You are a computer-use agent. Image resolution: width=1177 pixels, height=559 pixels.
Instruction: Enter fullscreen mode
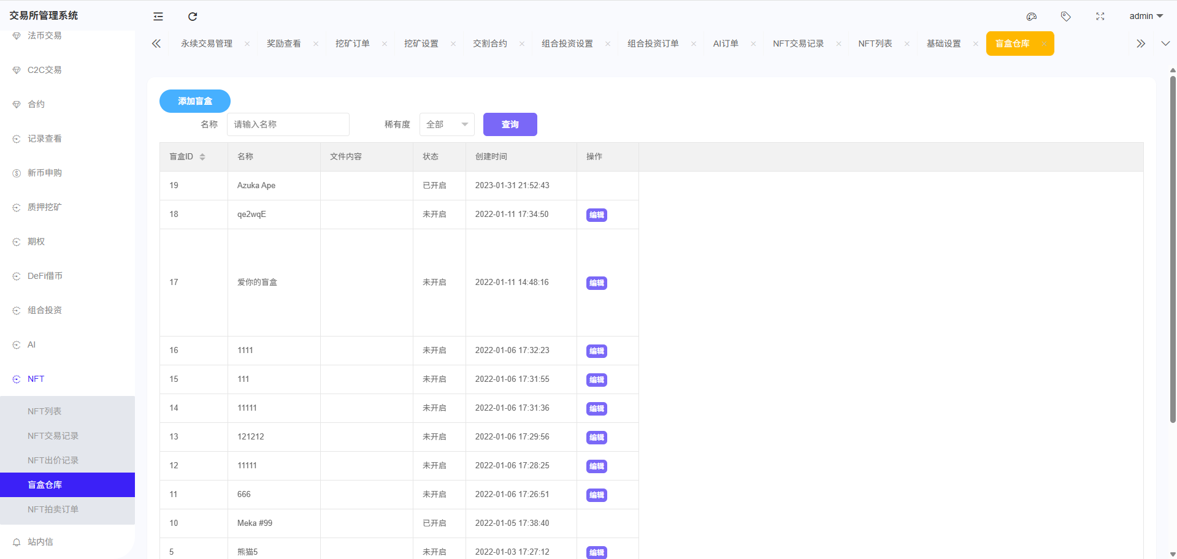tap(1100, 17)
